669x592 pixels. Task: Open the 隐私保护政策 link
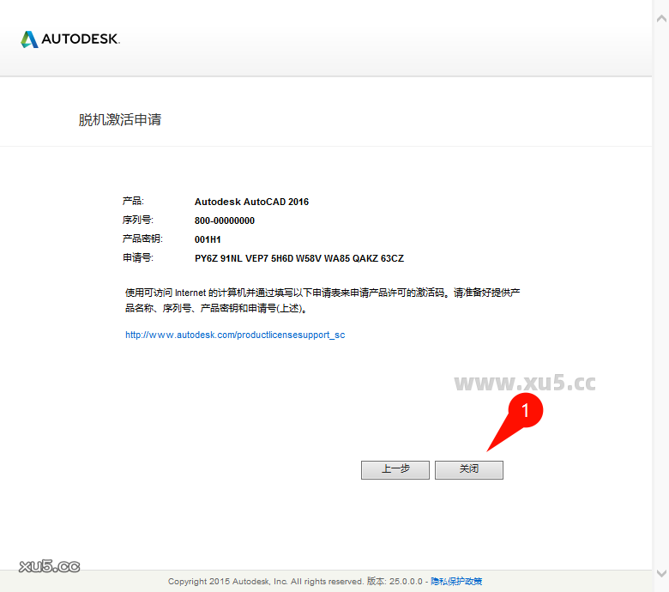pyautogui.click(x=455, y=581)
